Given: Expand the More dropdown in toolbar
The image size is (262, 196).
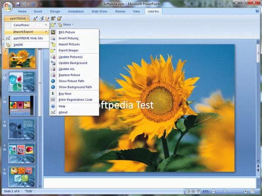Looking at the screenshot, I should pos(68,24).
